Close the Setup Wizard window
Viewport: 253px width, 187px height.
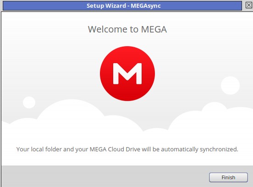(249, 5)
